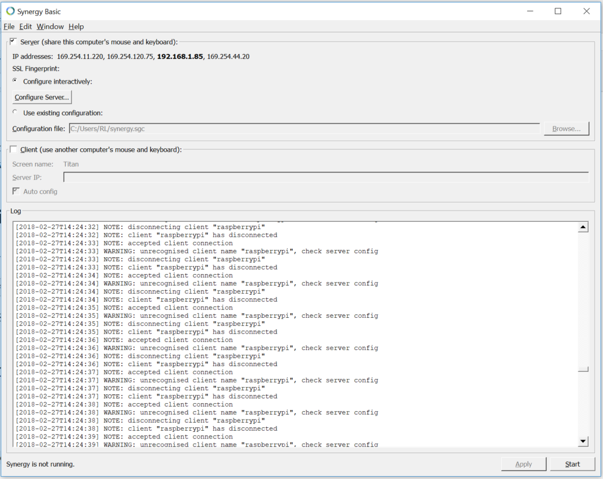Click IP address 169.254.11.220
Image resolution: width=603 pixels, height=479 pixels.
(79, 56)
